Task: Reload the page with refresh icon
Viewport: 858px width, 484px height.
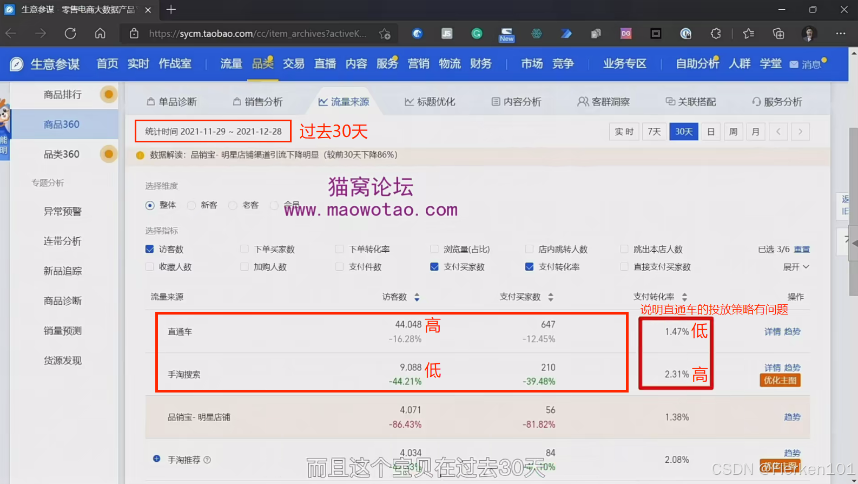Action: pos(70,34)
